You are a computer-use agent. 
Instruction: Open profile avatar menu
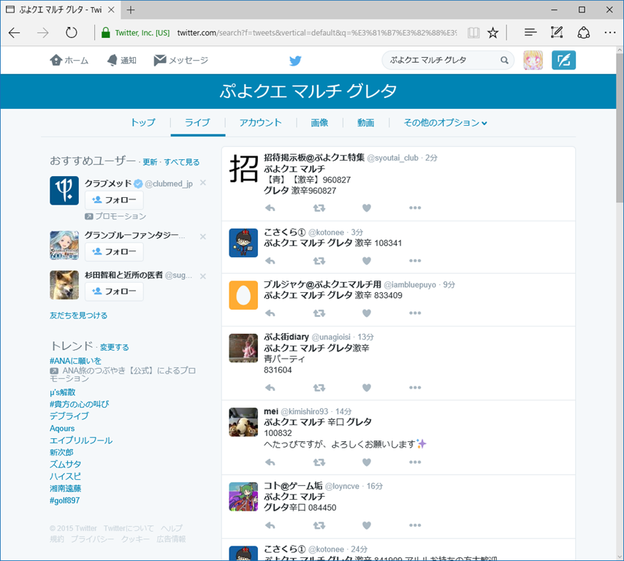point(533,60)
